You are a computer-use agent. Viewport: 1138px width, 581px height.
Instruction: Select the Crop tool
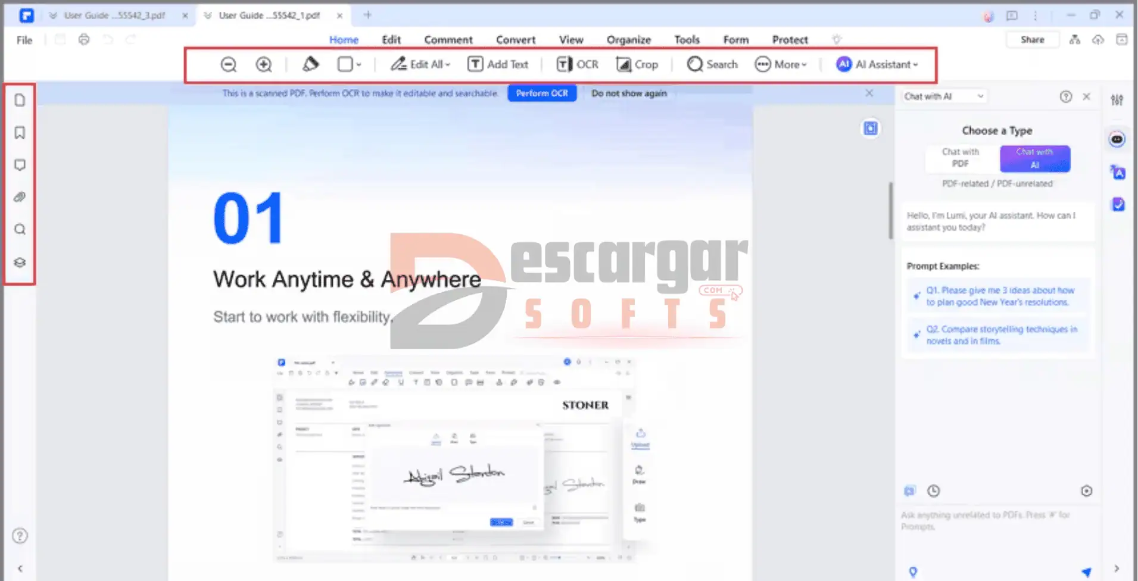point(637,64)
